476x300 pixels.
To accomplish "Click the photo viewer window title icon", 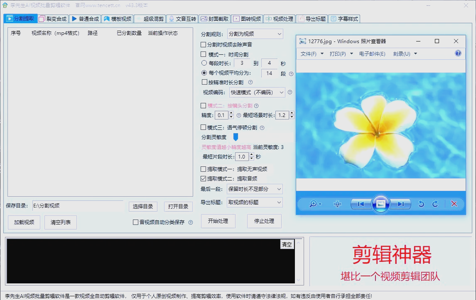I will [302, 41].
